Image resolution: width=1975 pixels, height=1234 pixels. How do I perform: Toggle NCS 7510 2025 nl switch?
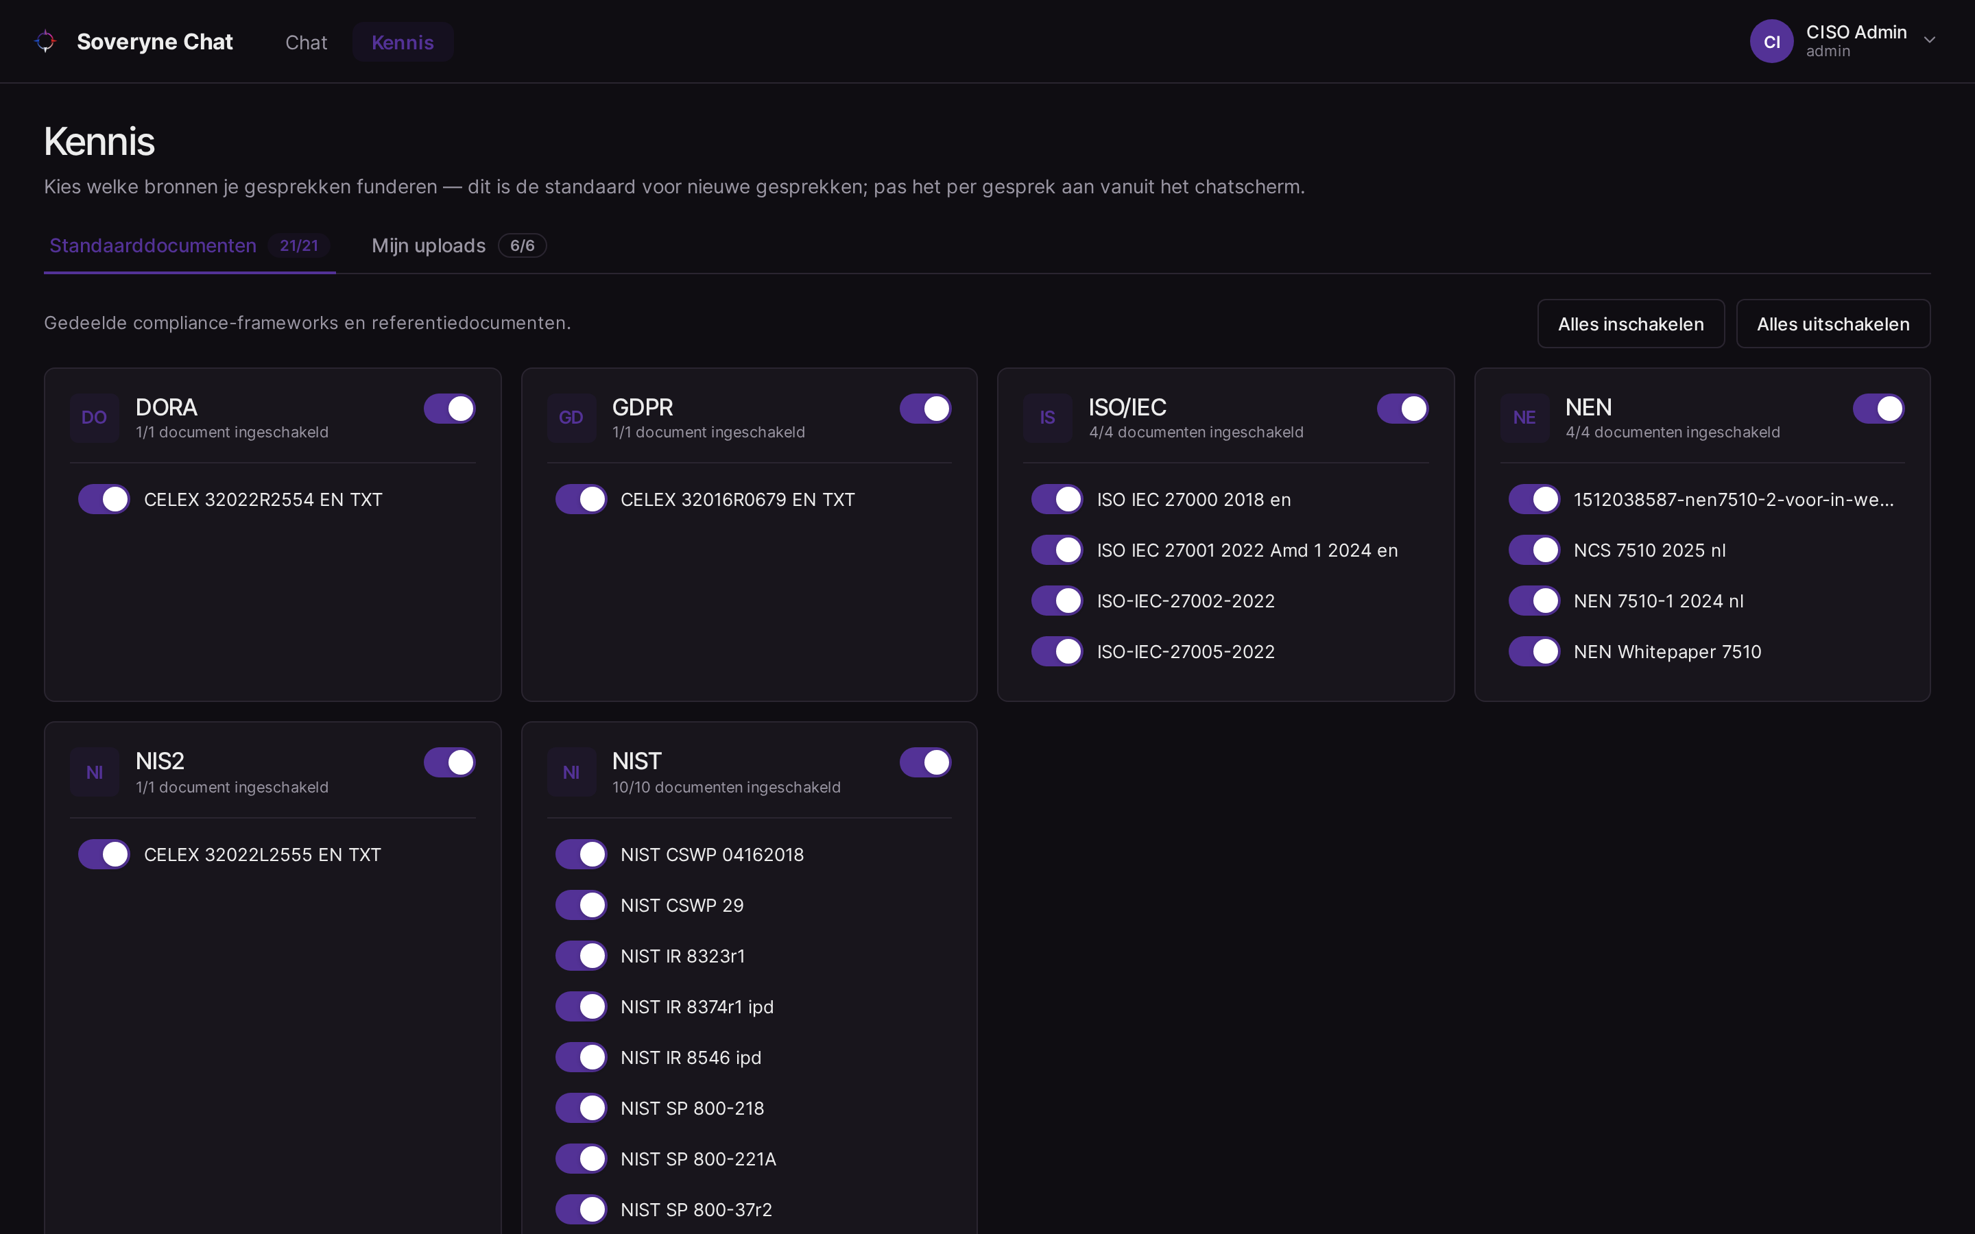point(1534,550)
